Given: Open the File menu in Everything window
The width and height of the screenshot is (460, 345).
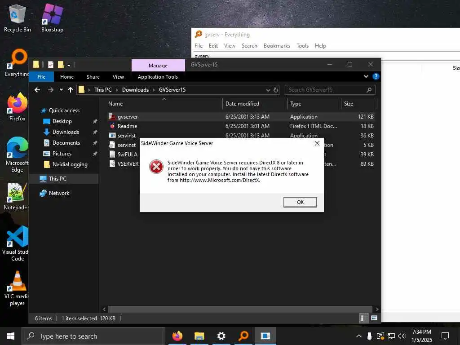Looking at the screenshot, I should pos(198,46).
